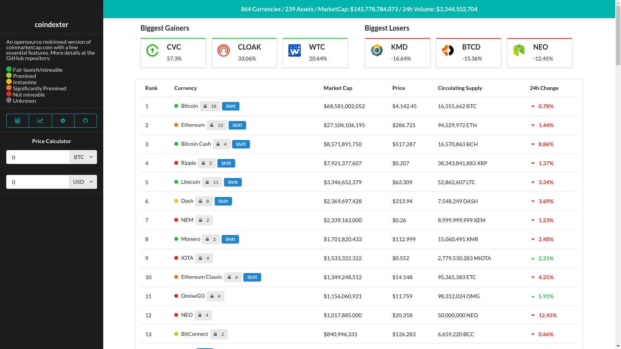Click the CVC coin logo
Screen dimensions: 621x349
tap(153, 50)
